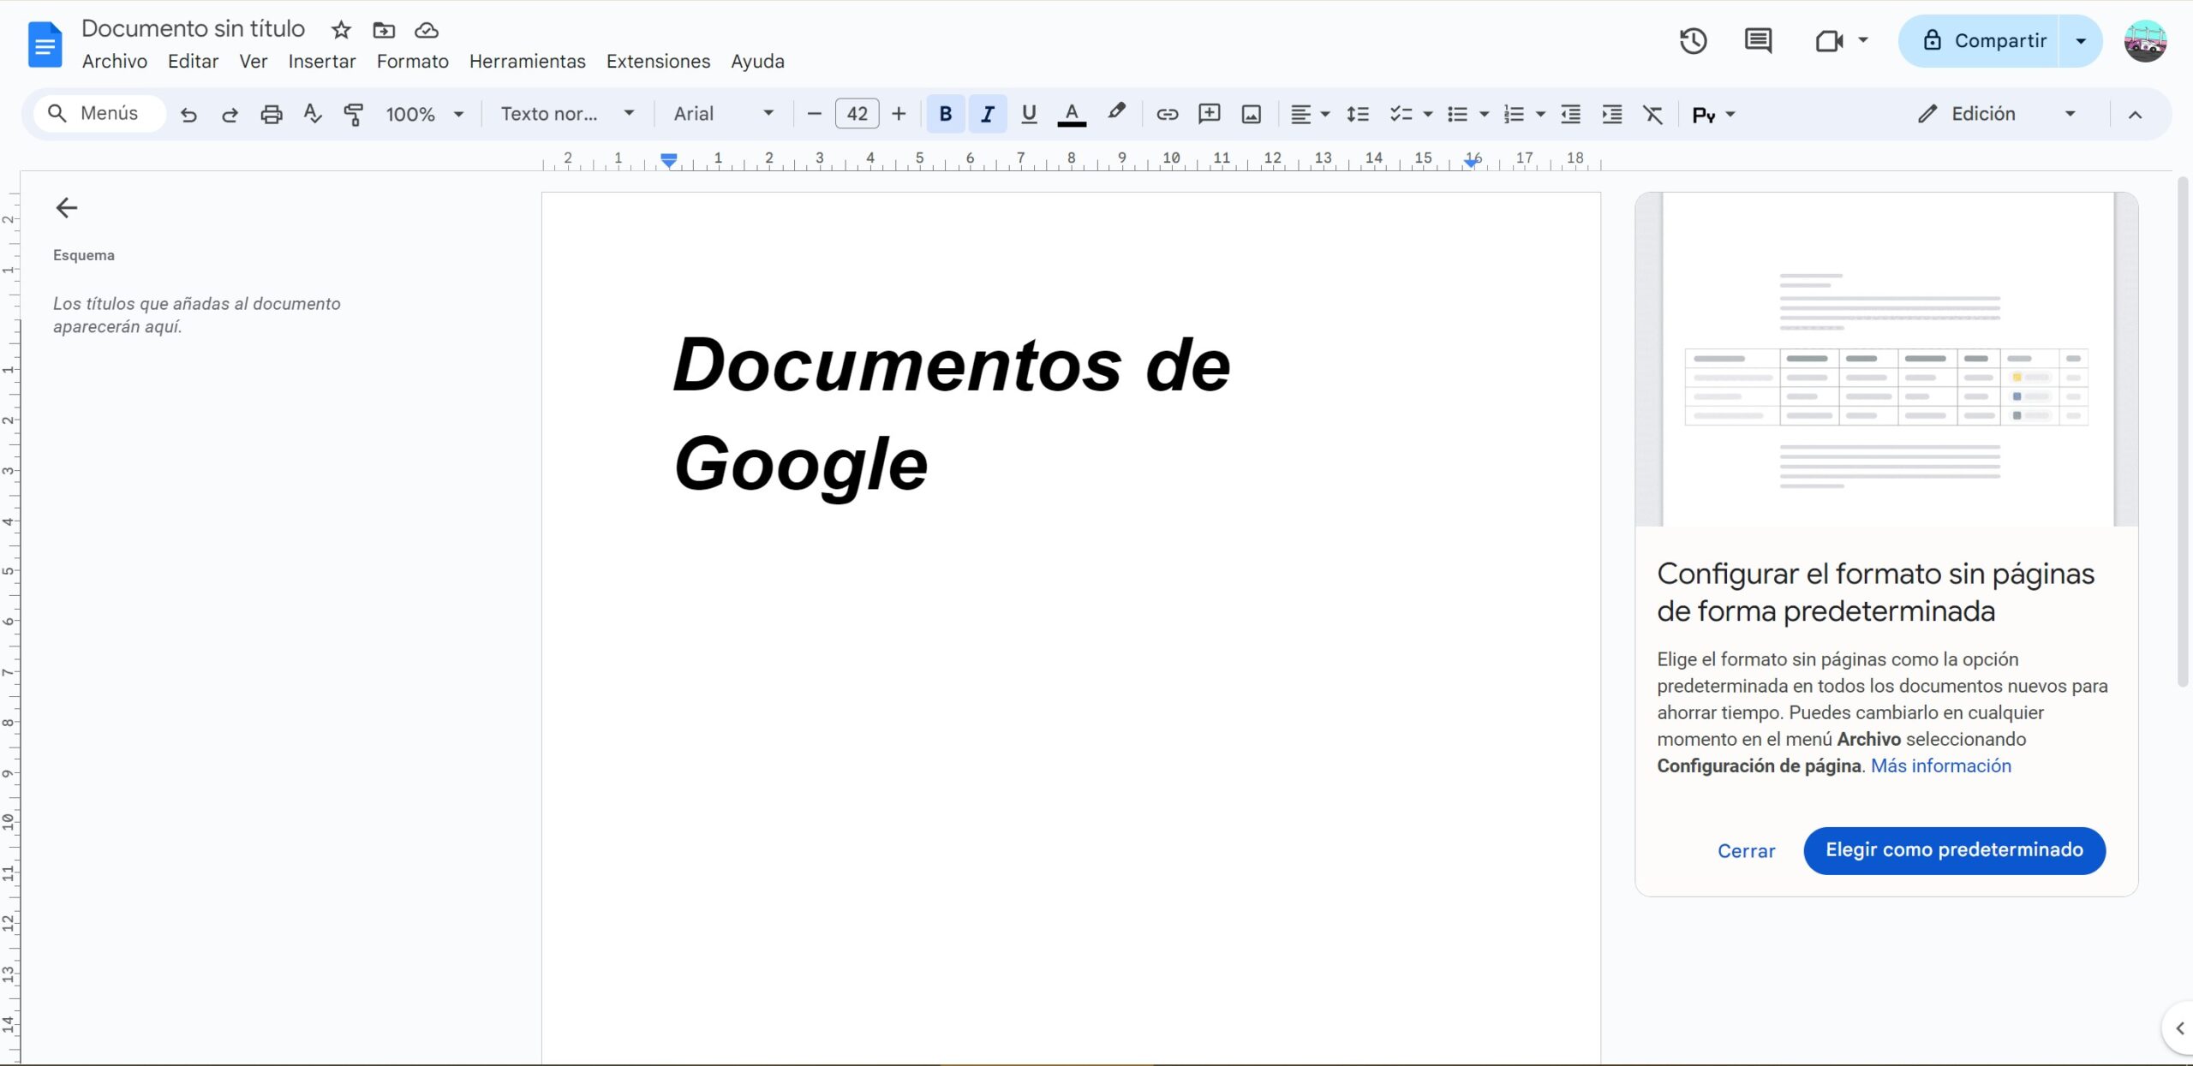Decrease the font size with minus
The image size is (2193, 1066).
[x=815, y=114]
